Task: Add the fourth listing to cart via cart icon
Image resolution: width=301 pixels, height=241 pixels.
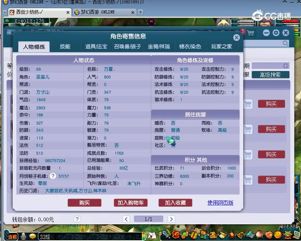Action: [x=248, y=180]
